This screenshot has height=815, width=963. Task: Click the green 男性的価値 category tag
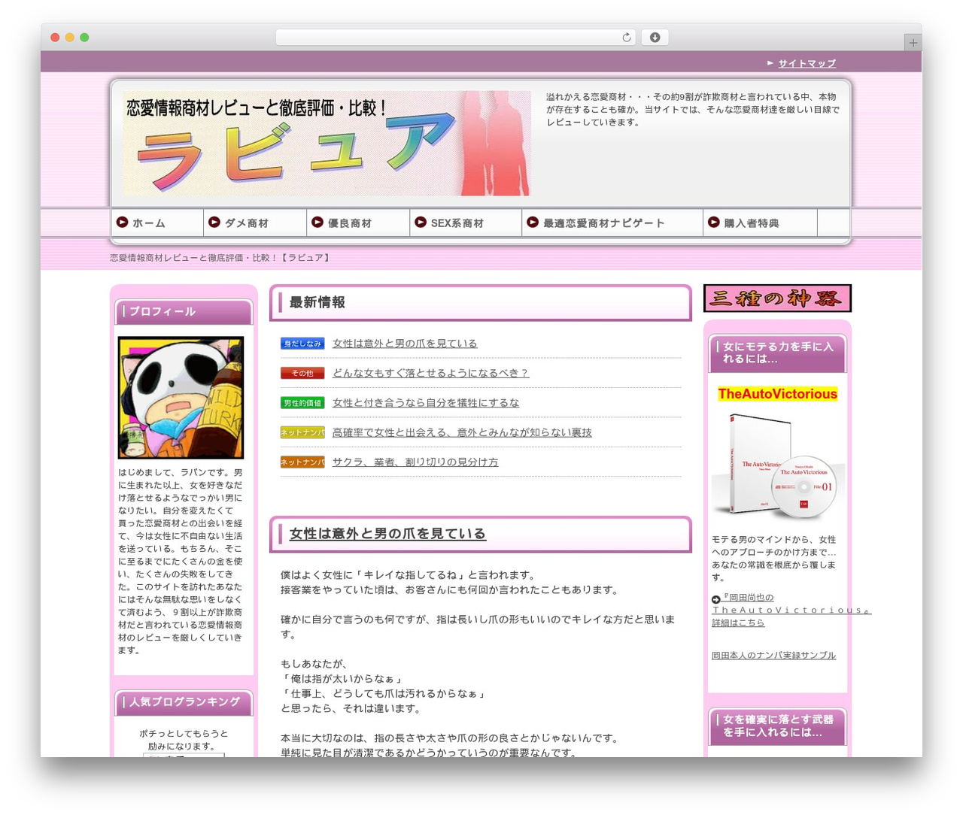(302, 403)
